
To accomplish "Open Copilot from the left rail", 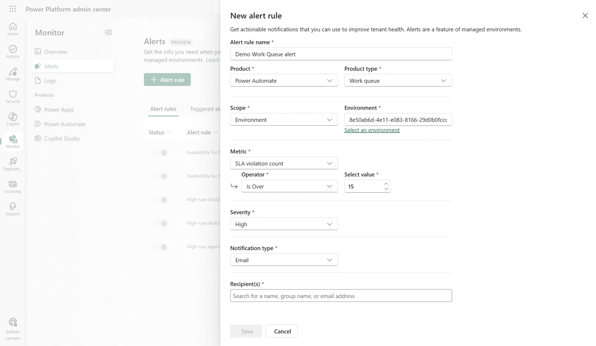I will (x=13, y=119).
